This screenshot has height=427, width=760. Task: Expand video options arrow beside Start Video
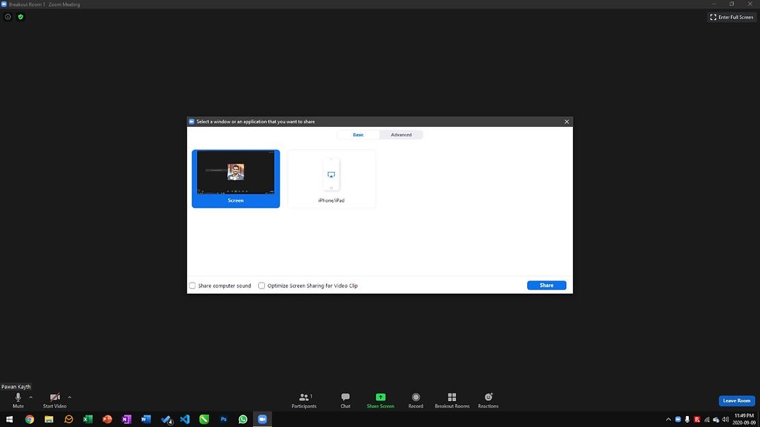pos(69,397)
